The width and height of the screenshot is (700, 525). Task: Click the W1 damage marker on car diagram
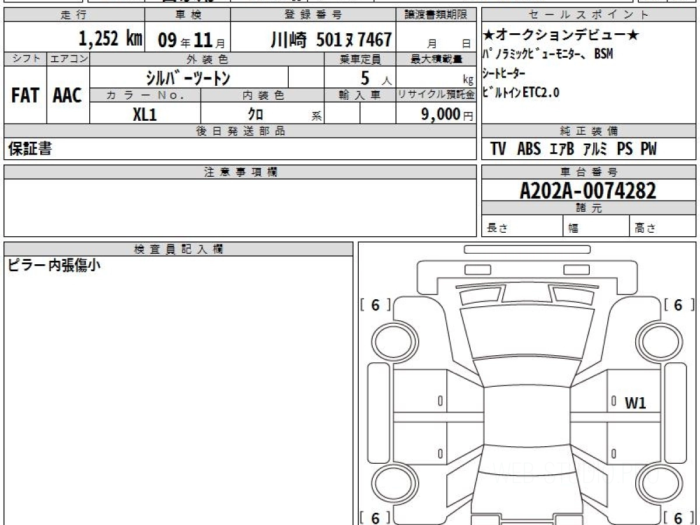pyautogui.click(x=635, y=402)
